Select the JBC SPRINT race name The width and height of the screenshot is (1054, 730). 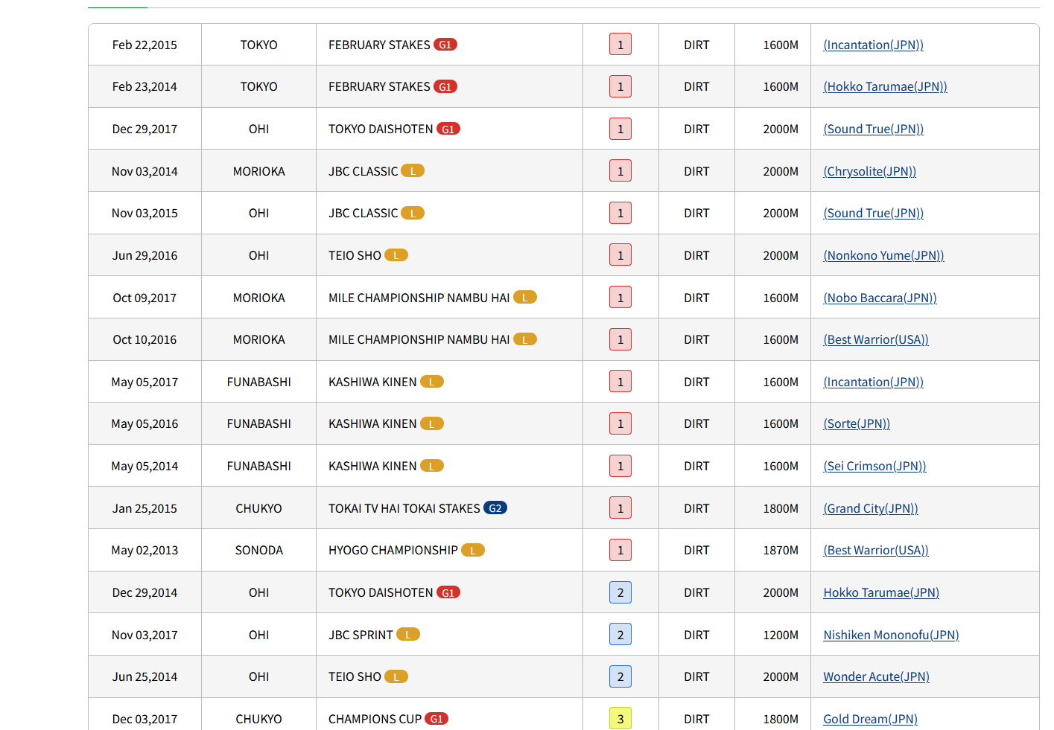[x=361, y=635]
